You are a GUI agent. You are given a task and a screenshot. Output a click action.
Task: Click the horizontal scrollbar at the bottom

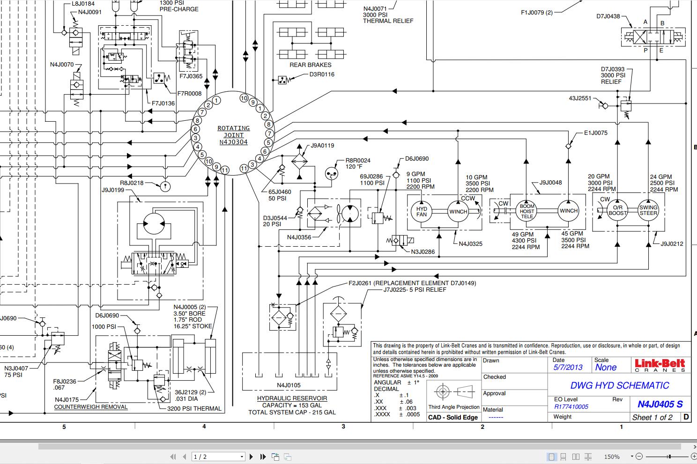(328, 446)
